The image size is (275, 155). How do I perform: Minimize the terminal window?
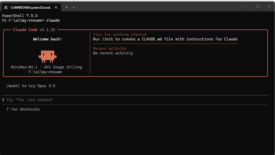point(246,6)
